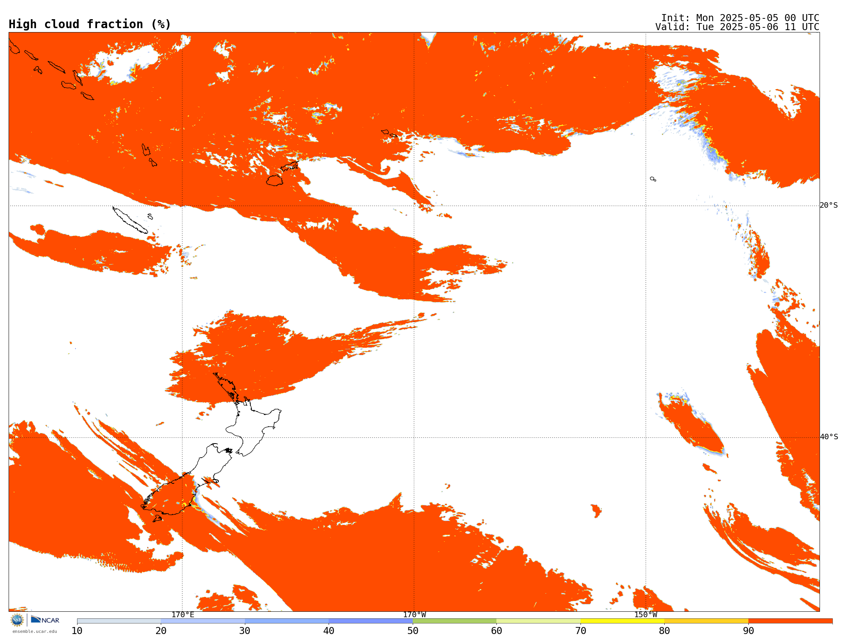The height and width of the screenshot is (636, 845).
Task: Click the 20–30 light blue colorbar segment
Action: tap(203, 621)
